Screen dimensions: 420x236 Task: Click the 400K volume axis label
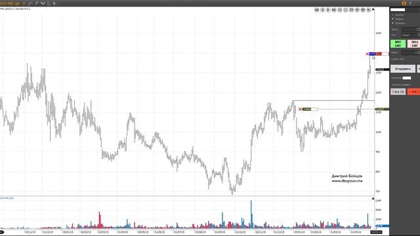pyautogui.click(x=378, y=210)
